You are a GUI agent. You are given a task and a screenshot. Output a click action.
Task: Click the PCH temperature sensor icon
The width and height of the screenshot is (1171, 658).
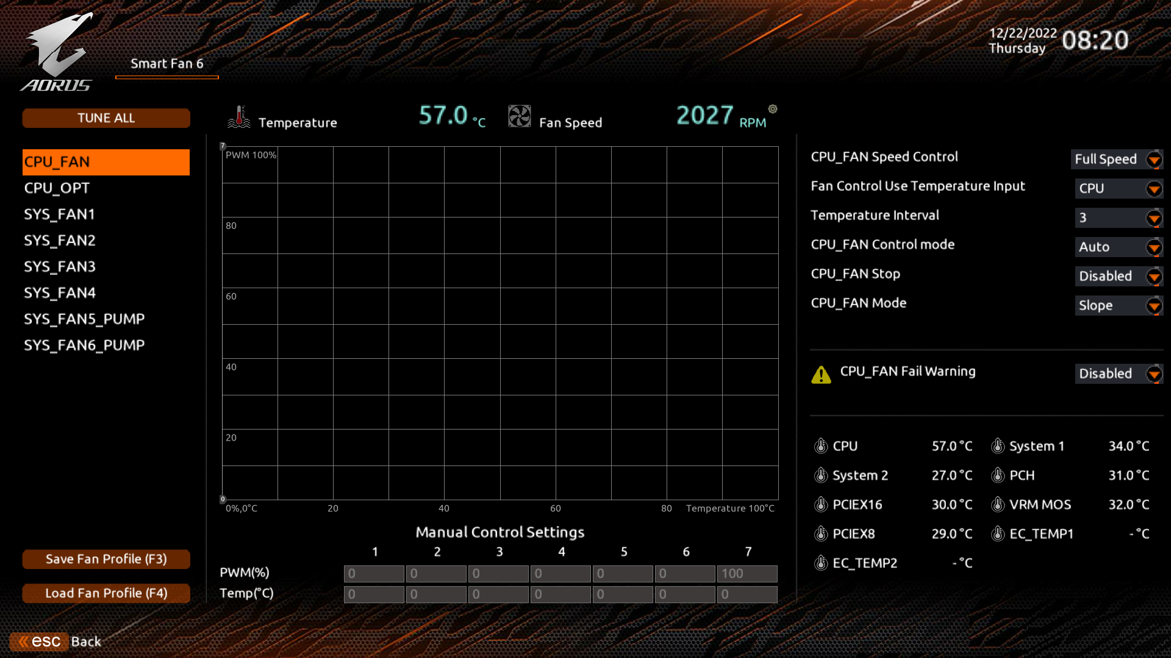[998, 475]
